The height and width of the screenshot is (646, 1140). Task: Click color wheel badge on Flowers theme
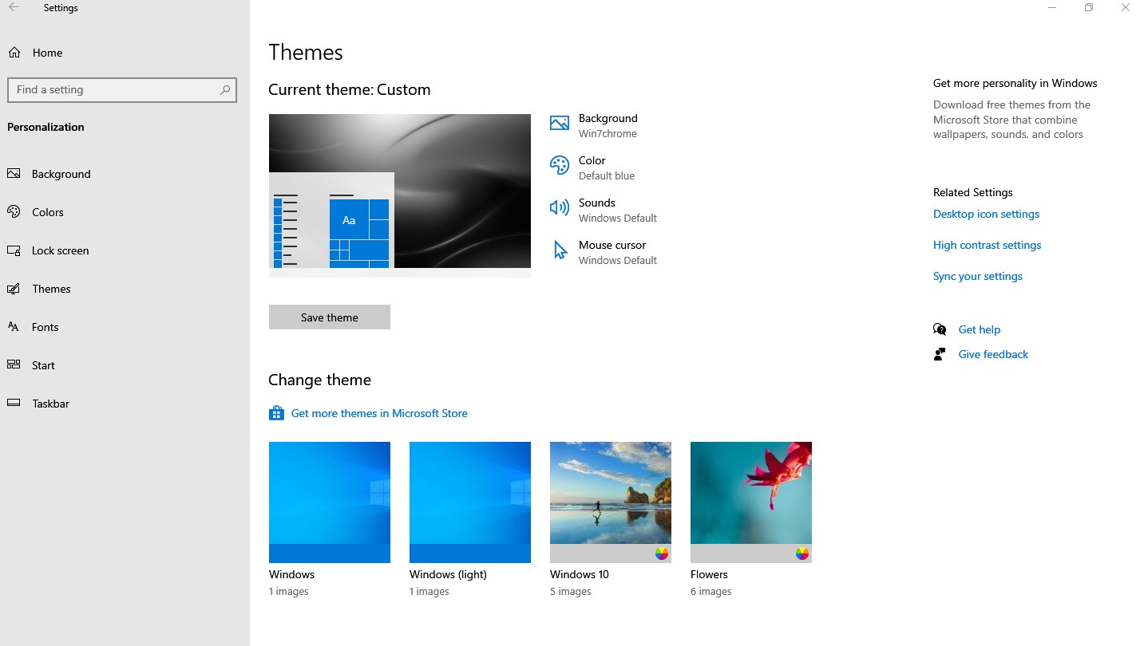pos(802,553)
